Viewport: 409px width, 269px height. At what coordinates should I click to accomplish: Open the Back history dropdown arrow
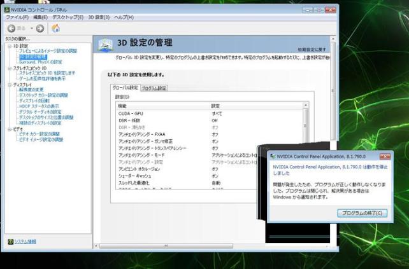pos(32,29)
